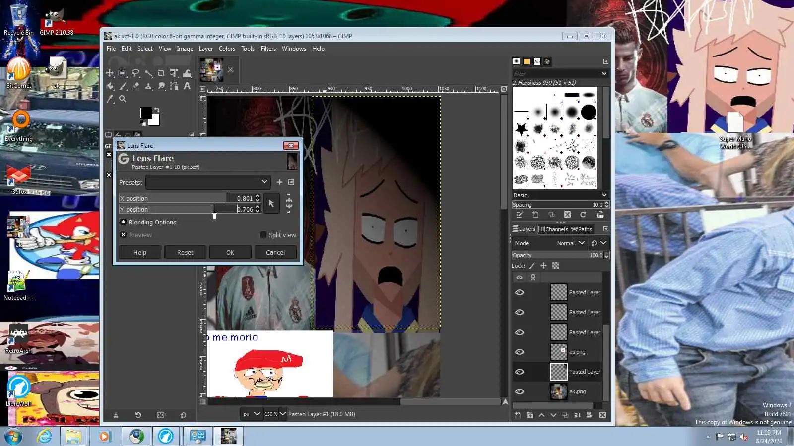Select the Color Picker eyedropper tool
794x446 pixels.
[110, 99]
